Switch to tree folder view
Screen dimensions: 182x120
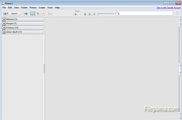pos(38,13)
